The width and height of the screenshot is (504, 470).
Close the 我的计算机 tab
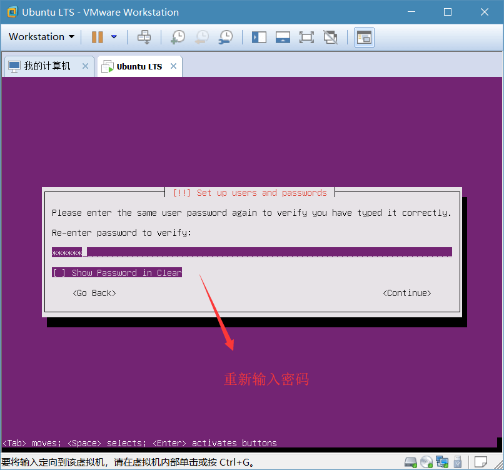(x=85, y=66)
